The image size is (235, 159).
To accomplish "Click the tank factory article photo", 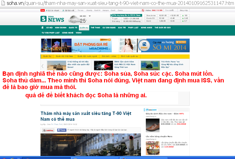I will [x=91, y=145].
